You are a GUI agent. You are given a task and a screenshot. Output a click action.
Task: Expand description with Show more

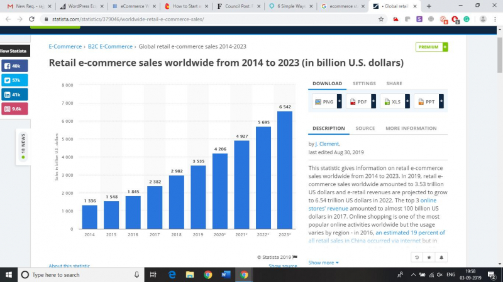coord(323,263)
